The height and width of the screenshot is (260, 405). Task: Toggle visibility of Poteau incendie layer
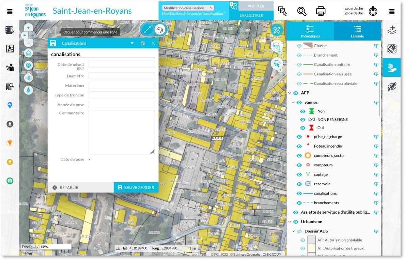(x=299, y=146)
